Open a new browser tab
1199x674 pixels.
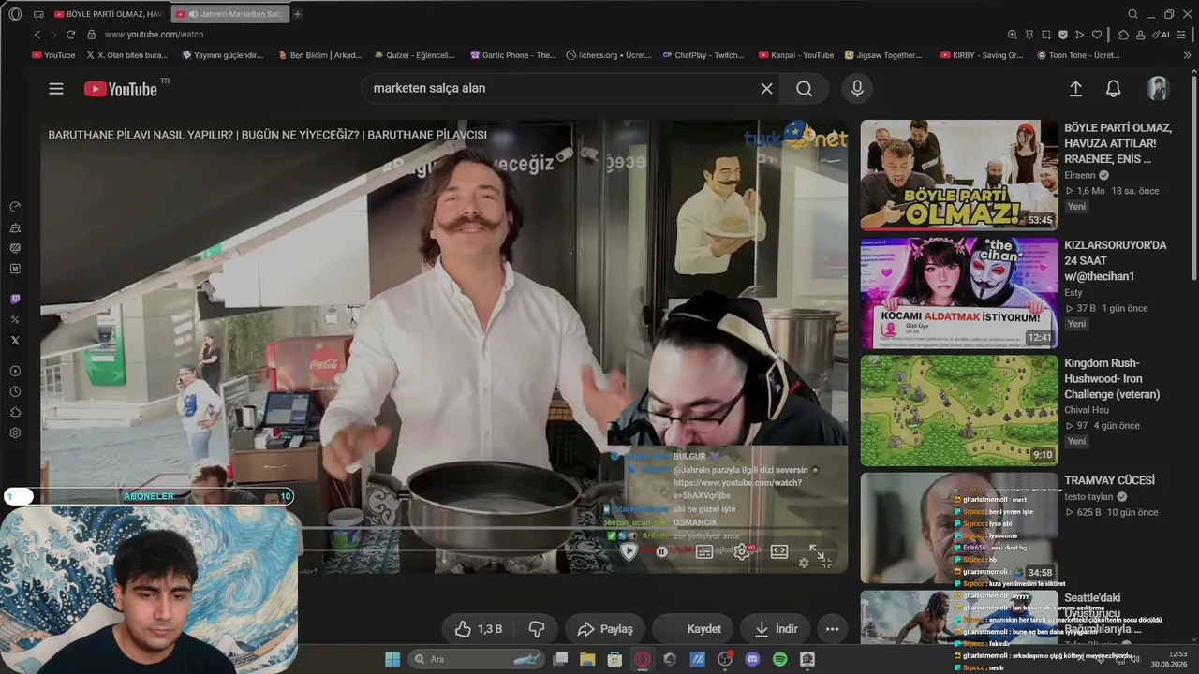(x=298, y=14)
